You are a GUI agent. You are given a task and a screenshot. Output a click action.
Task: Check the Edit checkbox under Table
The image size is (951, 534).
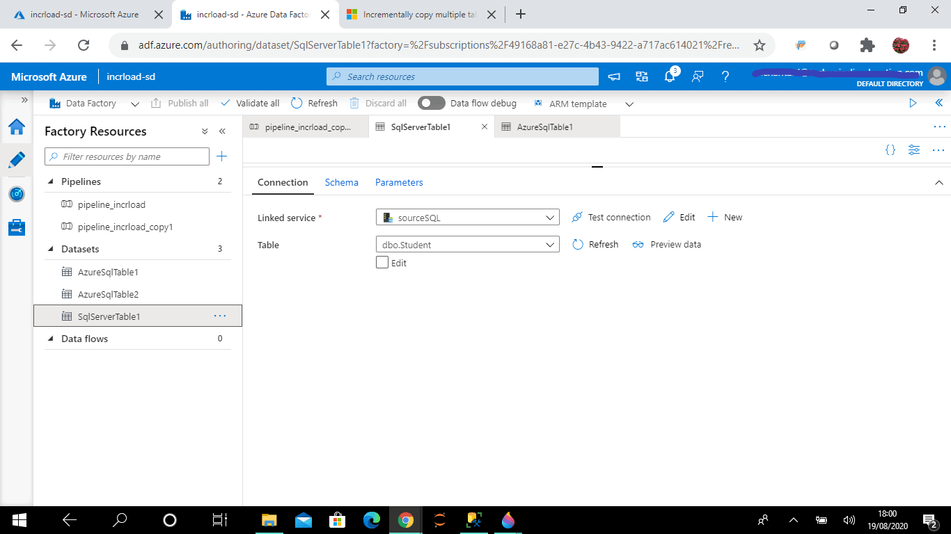pyautogui.click(x=382, y=263)
